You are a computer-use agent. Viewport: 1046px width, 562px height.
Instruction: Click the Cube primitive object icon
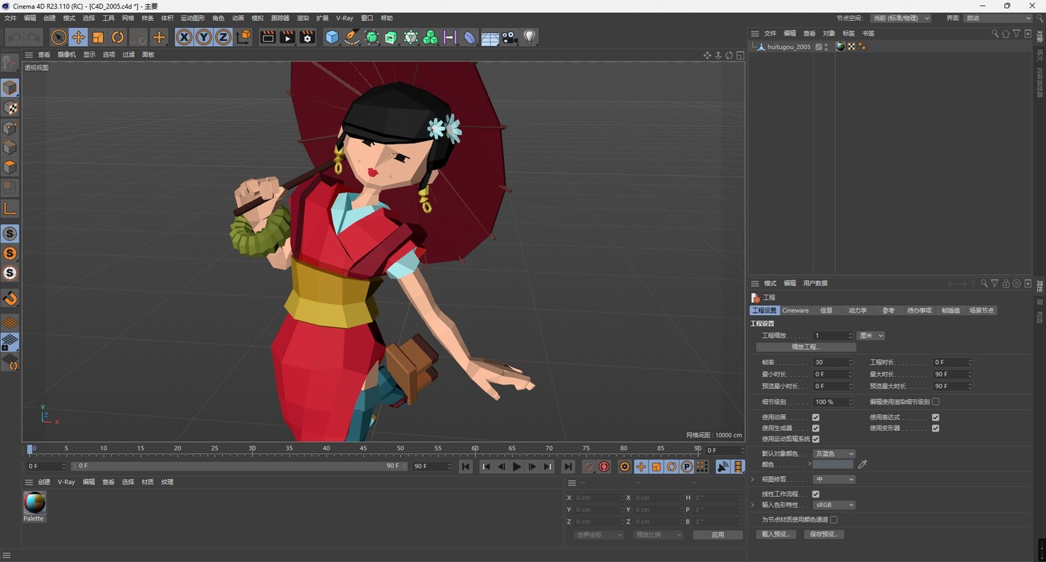(x=333, y=38)
